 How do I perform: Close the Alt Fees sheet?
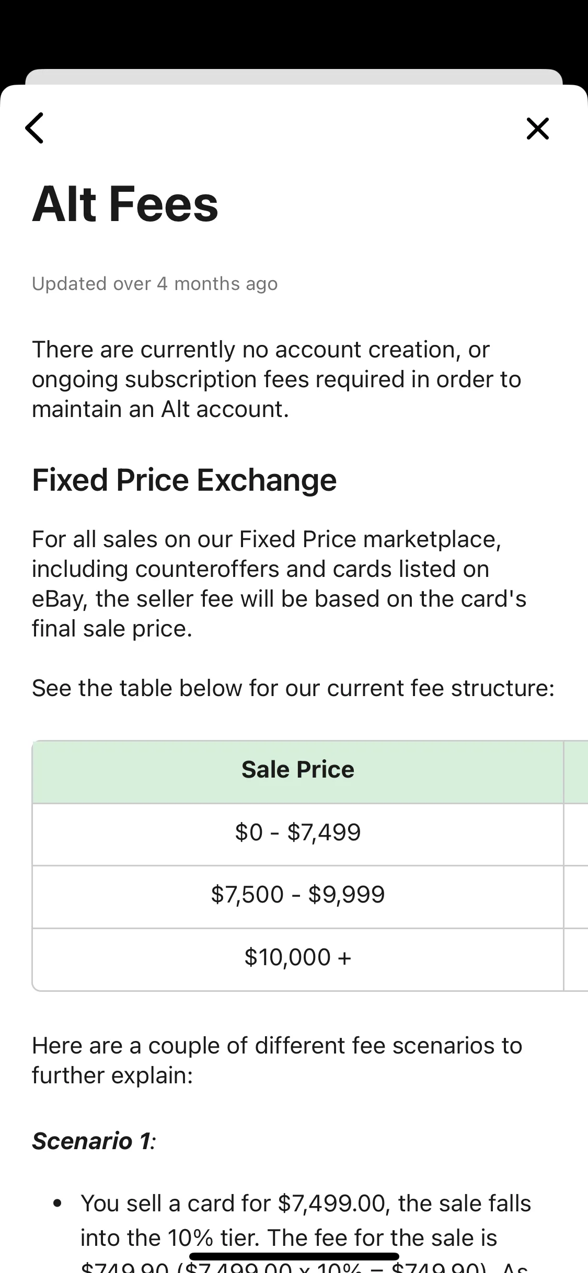click(x=538, y=128)
